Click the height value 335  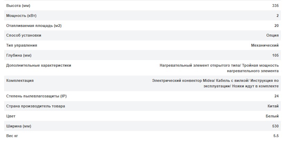[275, 6]
